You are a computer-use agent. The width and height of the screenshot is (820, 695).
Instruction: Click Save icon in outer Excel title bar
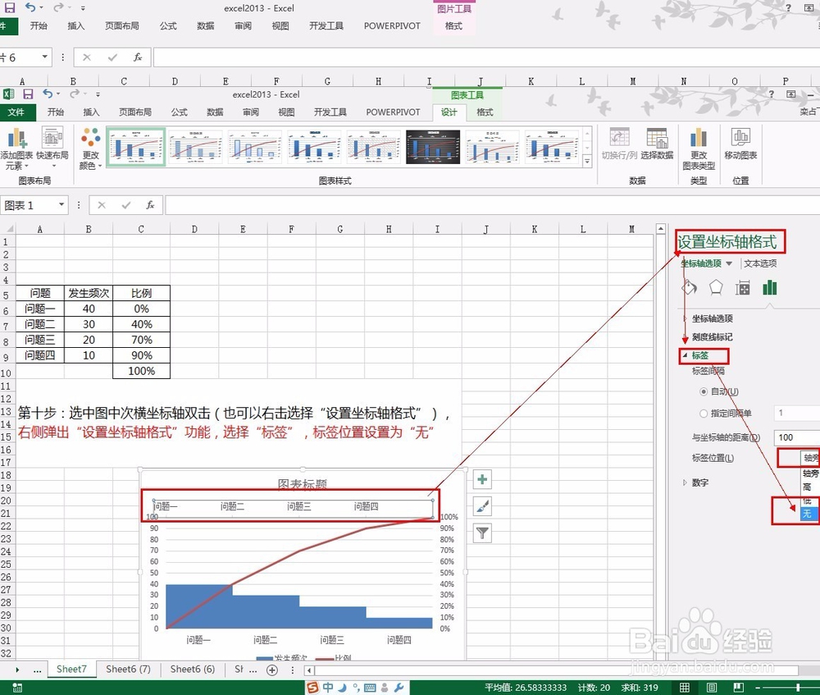tap(9, 7)
